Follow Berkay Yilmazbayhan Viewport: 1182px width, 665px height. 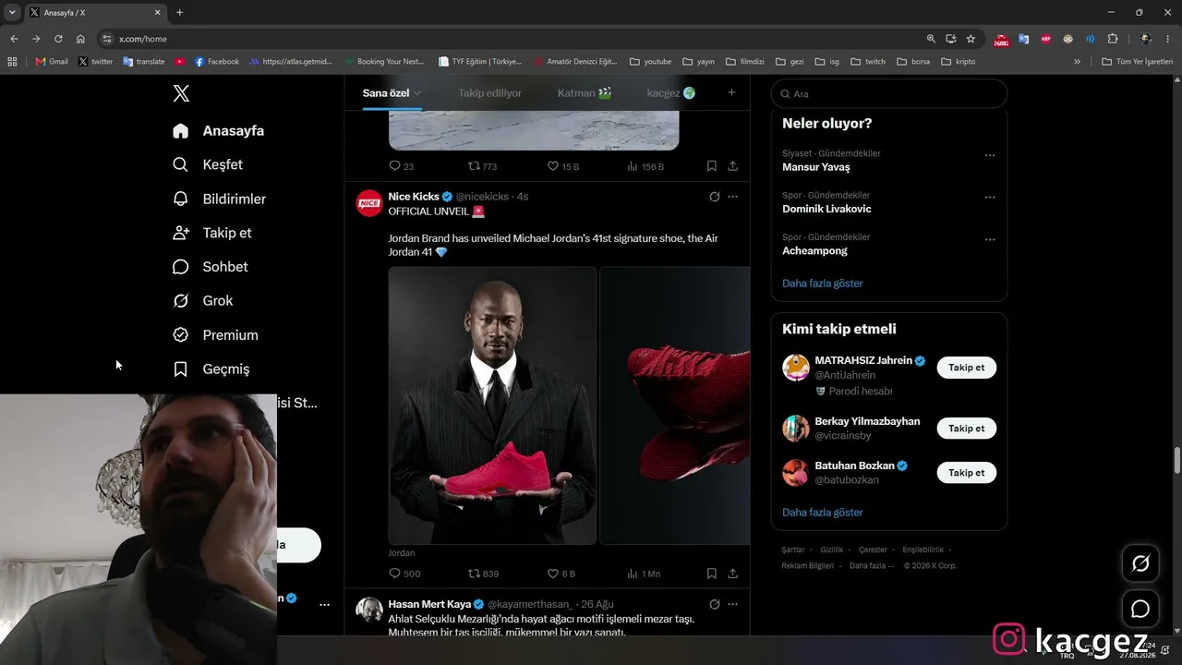coord(966,429)
